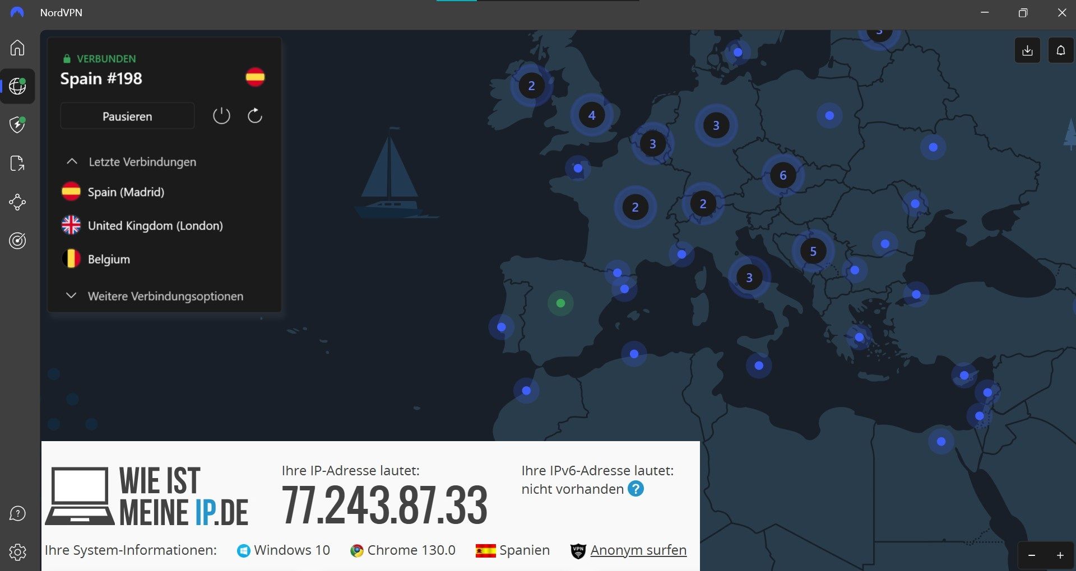Click the IPv6 info question mark icon
This screenshot has height=571, width=1076.
click(x=636, y=489)
